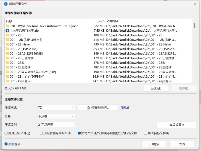Screen dimensions: 201x151
Task: Click the folder icon for 001 - 2B黑婚纱
Action: pyautogui.click(x=7, y=67)
